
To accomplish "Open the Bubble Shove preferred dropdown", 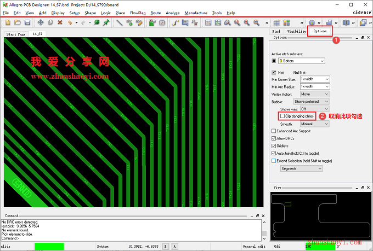I will pyautogui.click(x=312, y=102).
